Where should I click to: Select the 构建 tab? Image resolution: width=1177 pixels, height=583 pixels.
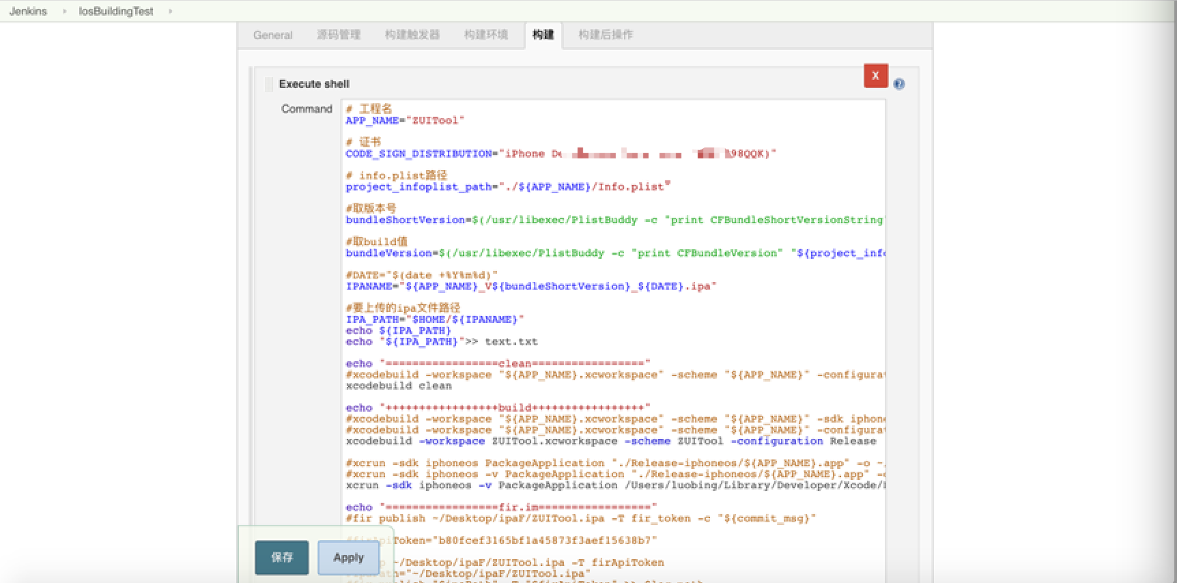pos(543,35)
